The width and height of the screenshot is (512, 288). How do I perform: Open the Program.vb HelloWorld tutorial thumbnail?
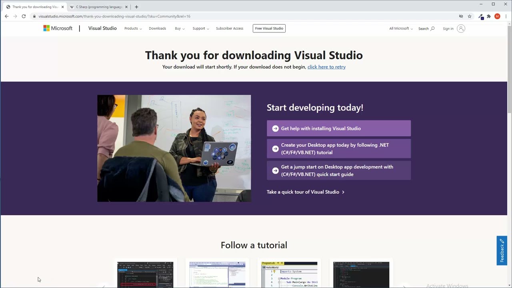[x=289, y=275]
